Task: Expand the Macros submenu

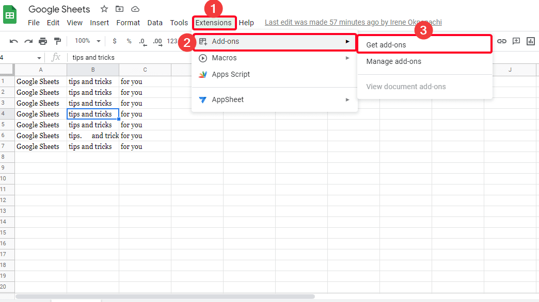Action: 275,58
